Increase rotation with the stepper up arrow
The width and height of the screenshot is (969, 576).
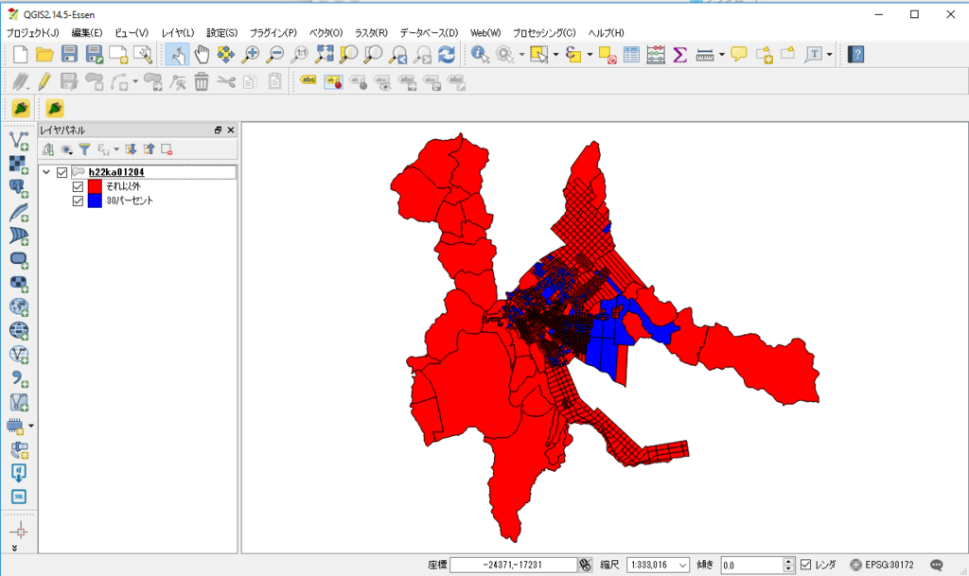[x=788, y=561]
